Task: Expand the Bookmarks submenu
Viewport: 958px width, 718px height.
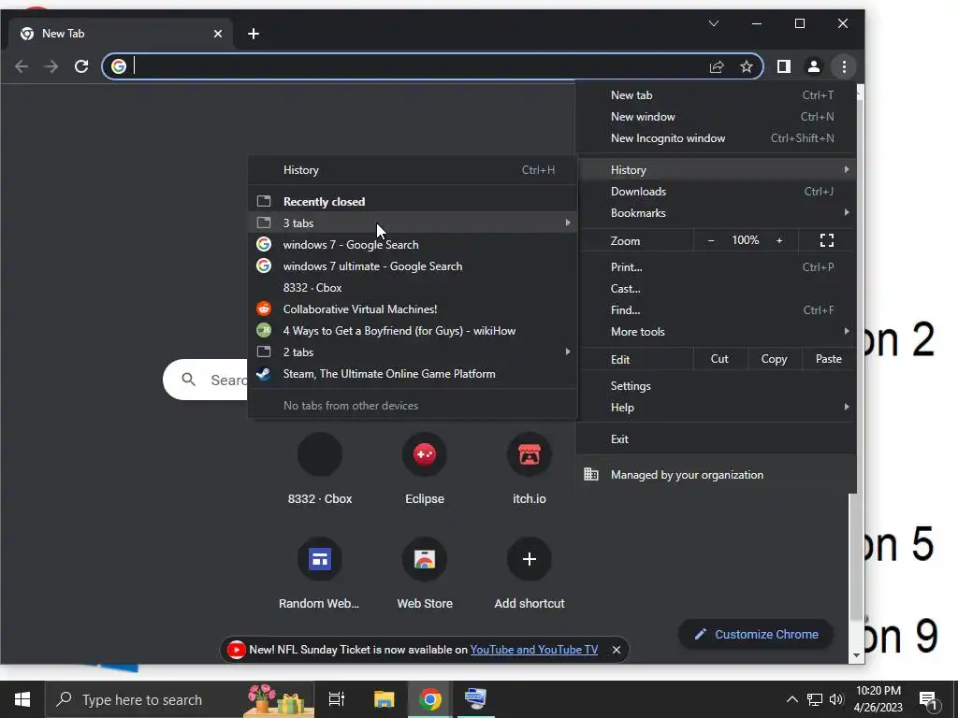Action: click(x=716, y=212)
